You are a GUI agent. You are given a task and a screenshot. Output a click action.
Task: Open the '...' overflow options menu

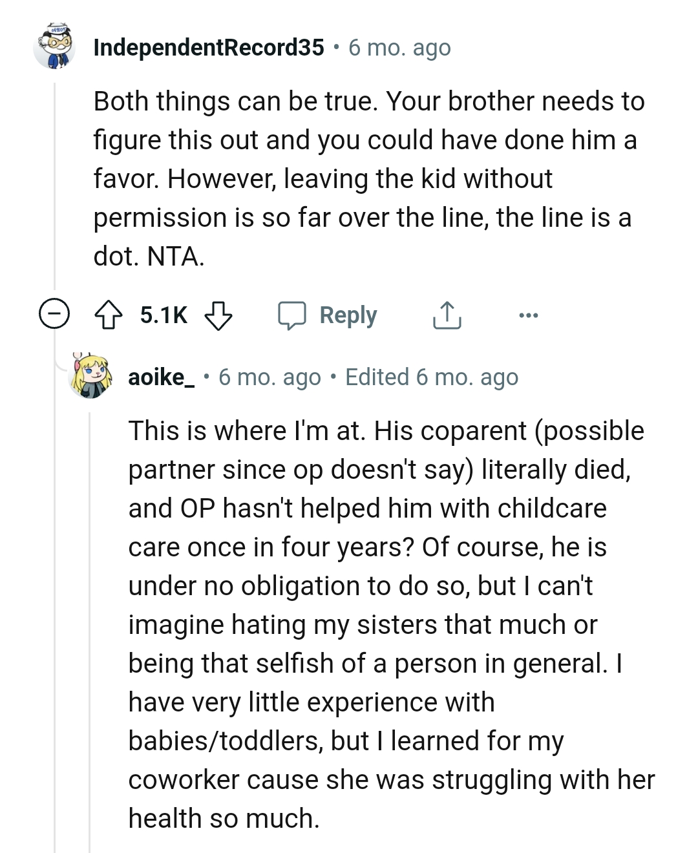tap(529, 316)
